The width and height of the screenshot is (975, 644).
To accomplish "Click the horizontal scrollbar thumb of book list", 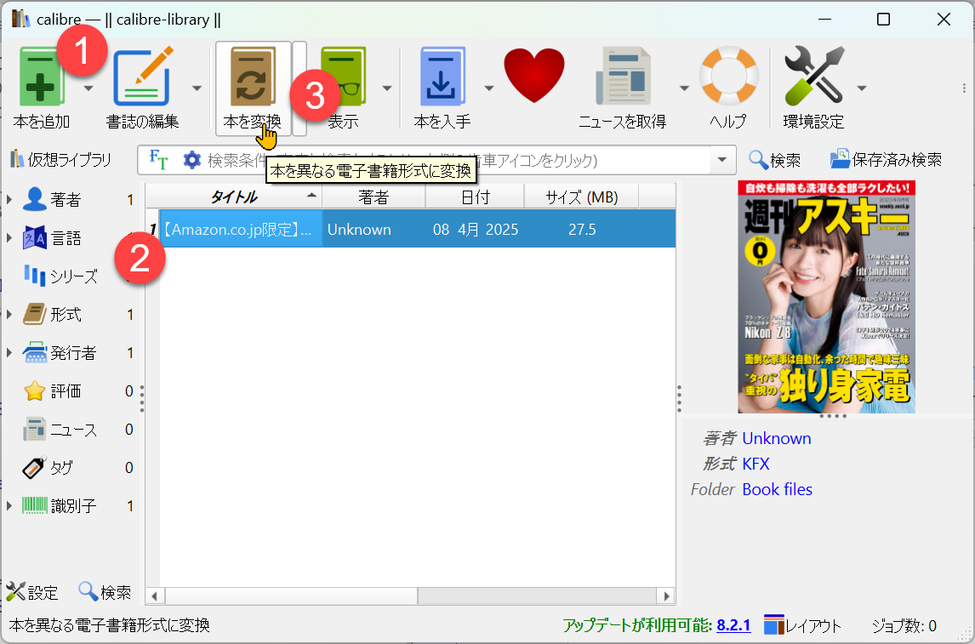I will pyautogui.click(x=291, y=596).
